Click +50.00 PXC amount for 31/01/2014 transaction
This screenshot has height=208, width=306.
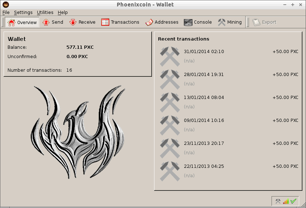(286, 52)
